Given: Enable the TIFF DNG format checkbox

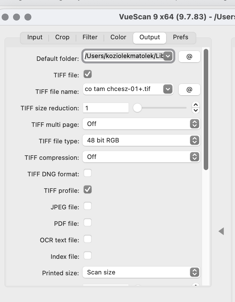Looking at the screenshot, I should 88,173.
